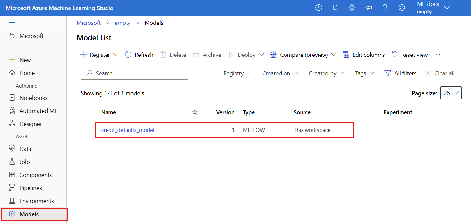Open the help question mark icon
Screen dimensions: 471x224
point(385,8)
